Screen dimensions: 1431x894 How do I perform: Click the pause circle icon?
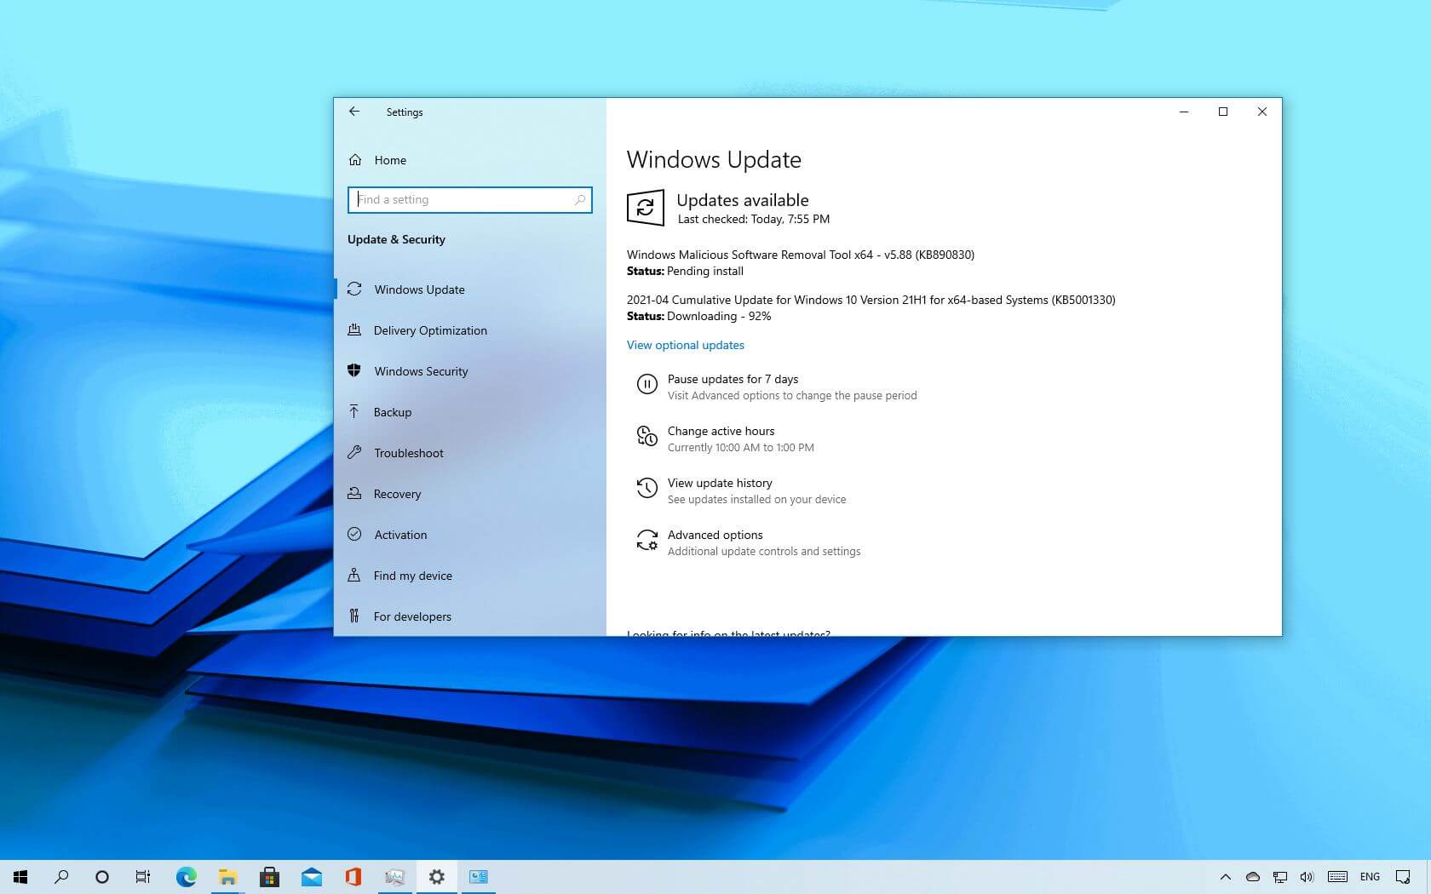[x=647, y=385]
